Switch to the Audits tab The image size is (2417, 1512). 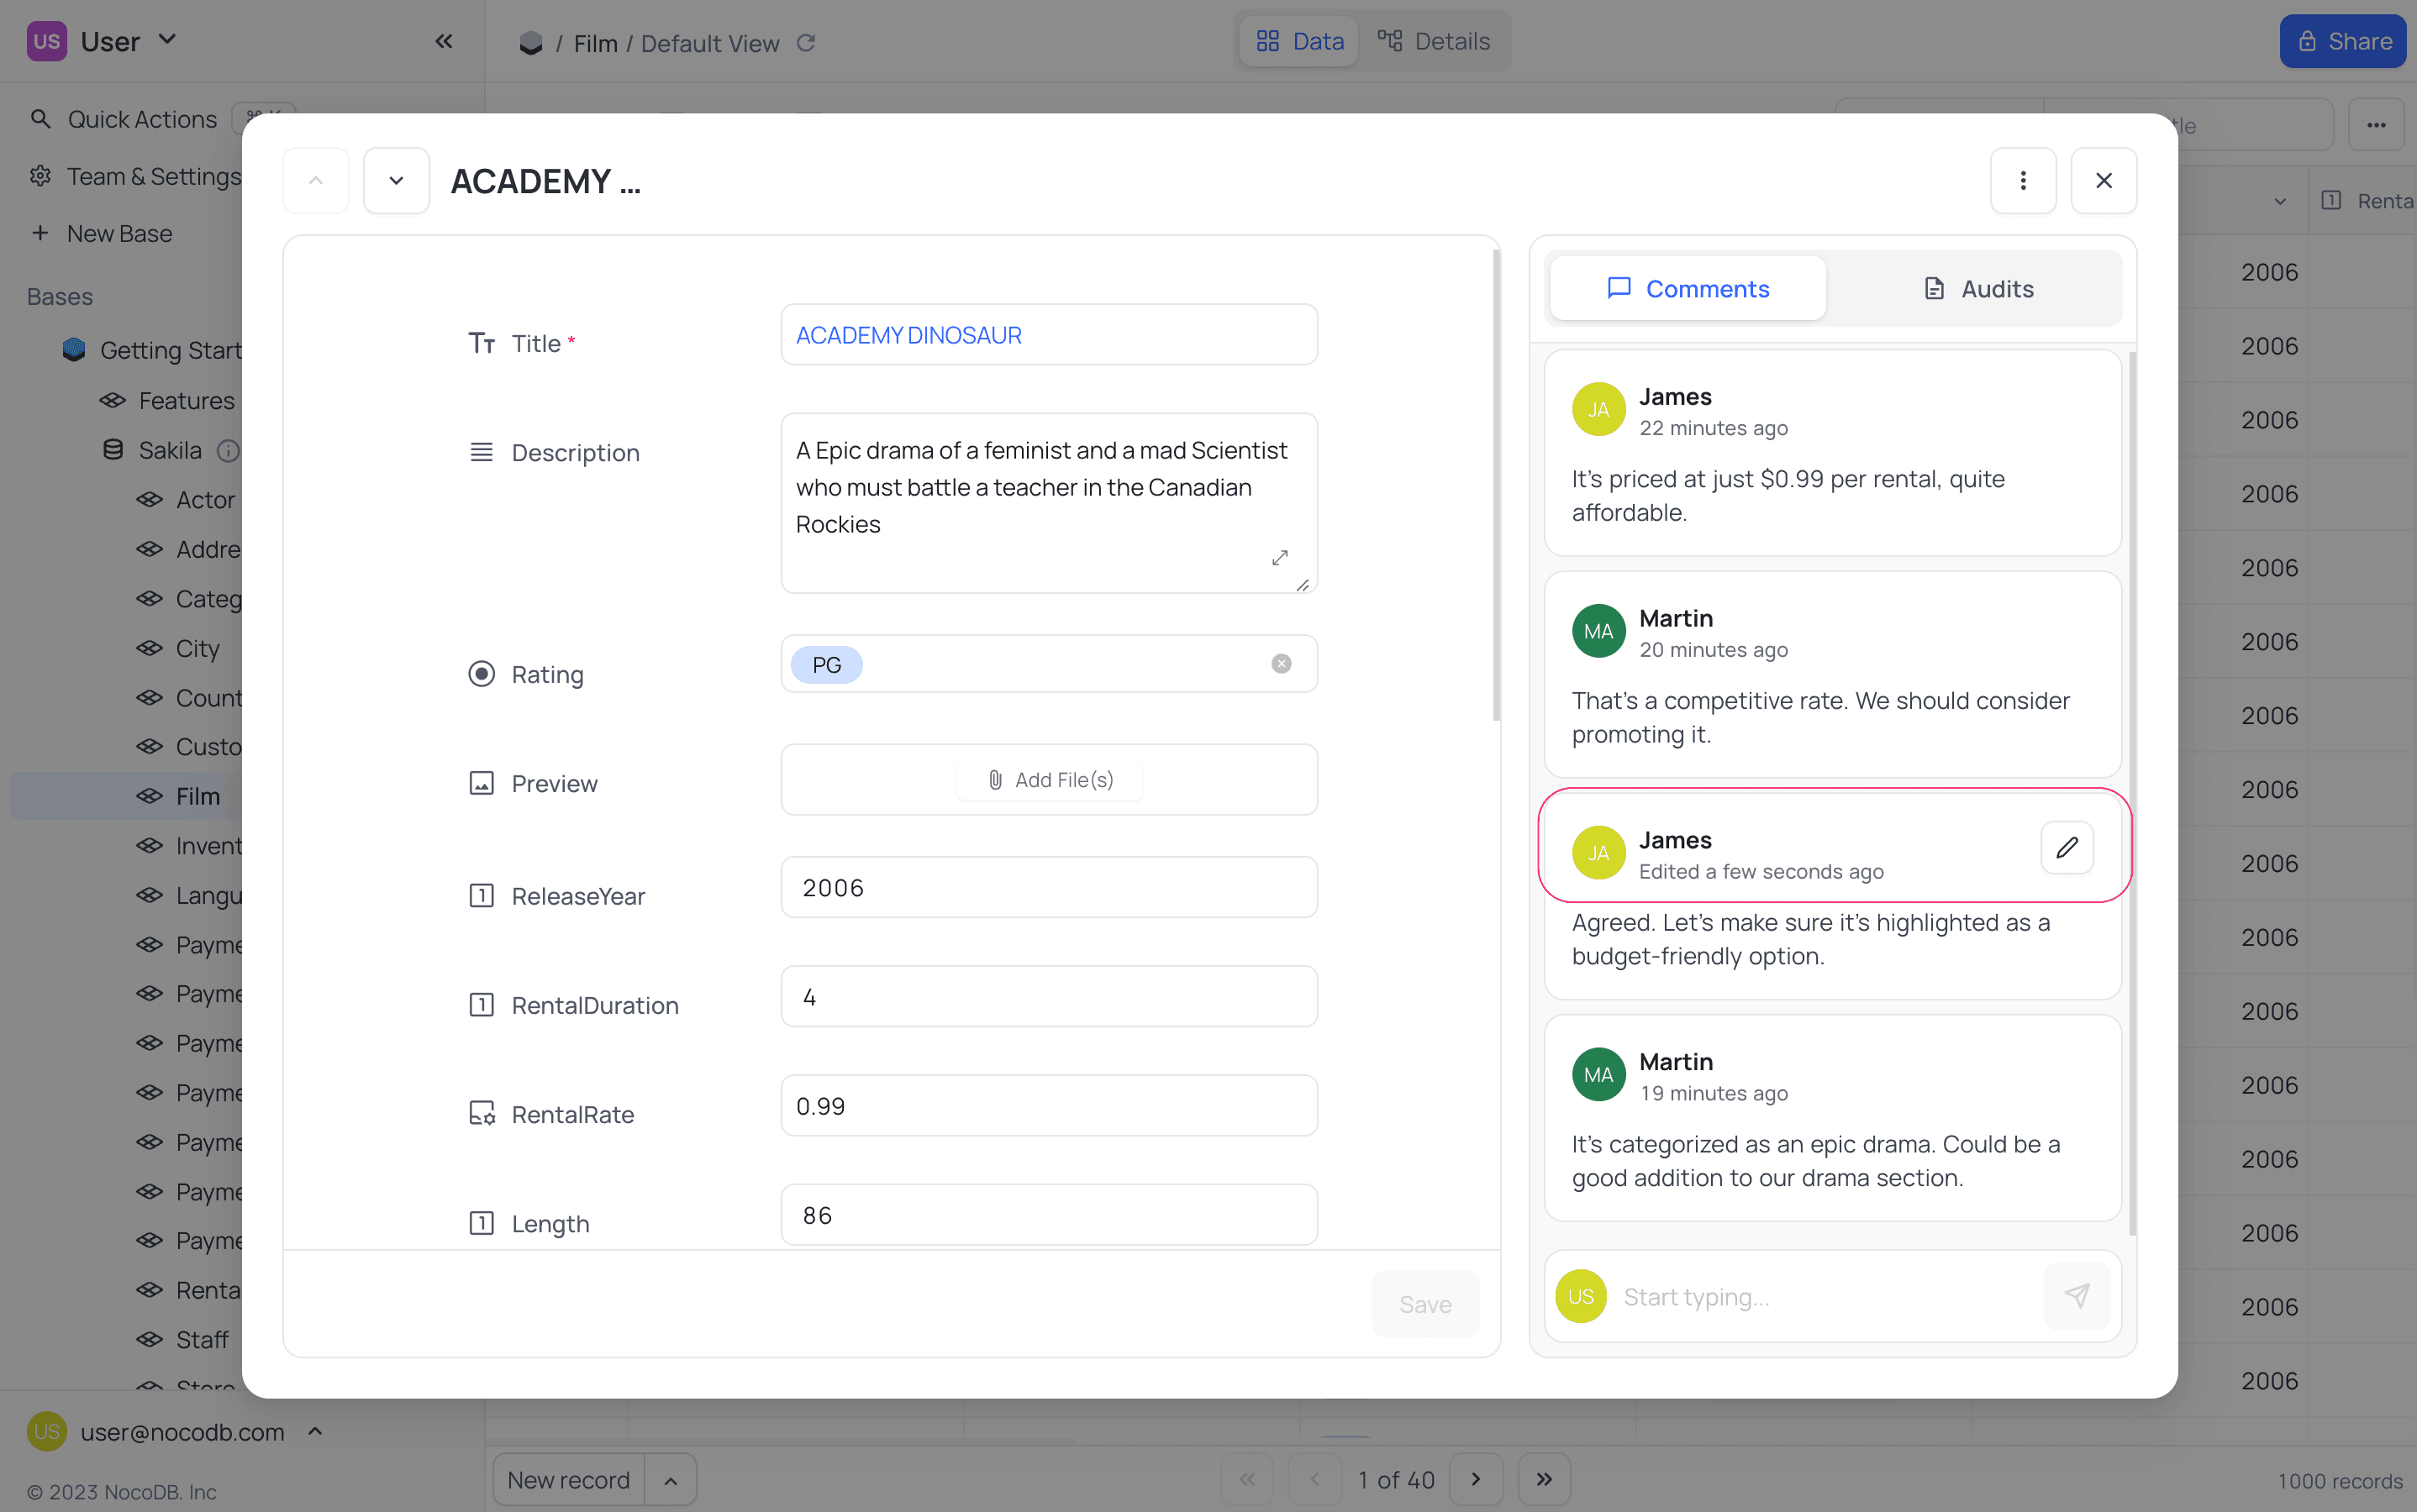(x=1977, y=289)
